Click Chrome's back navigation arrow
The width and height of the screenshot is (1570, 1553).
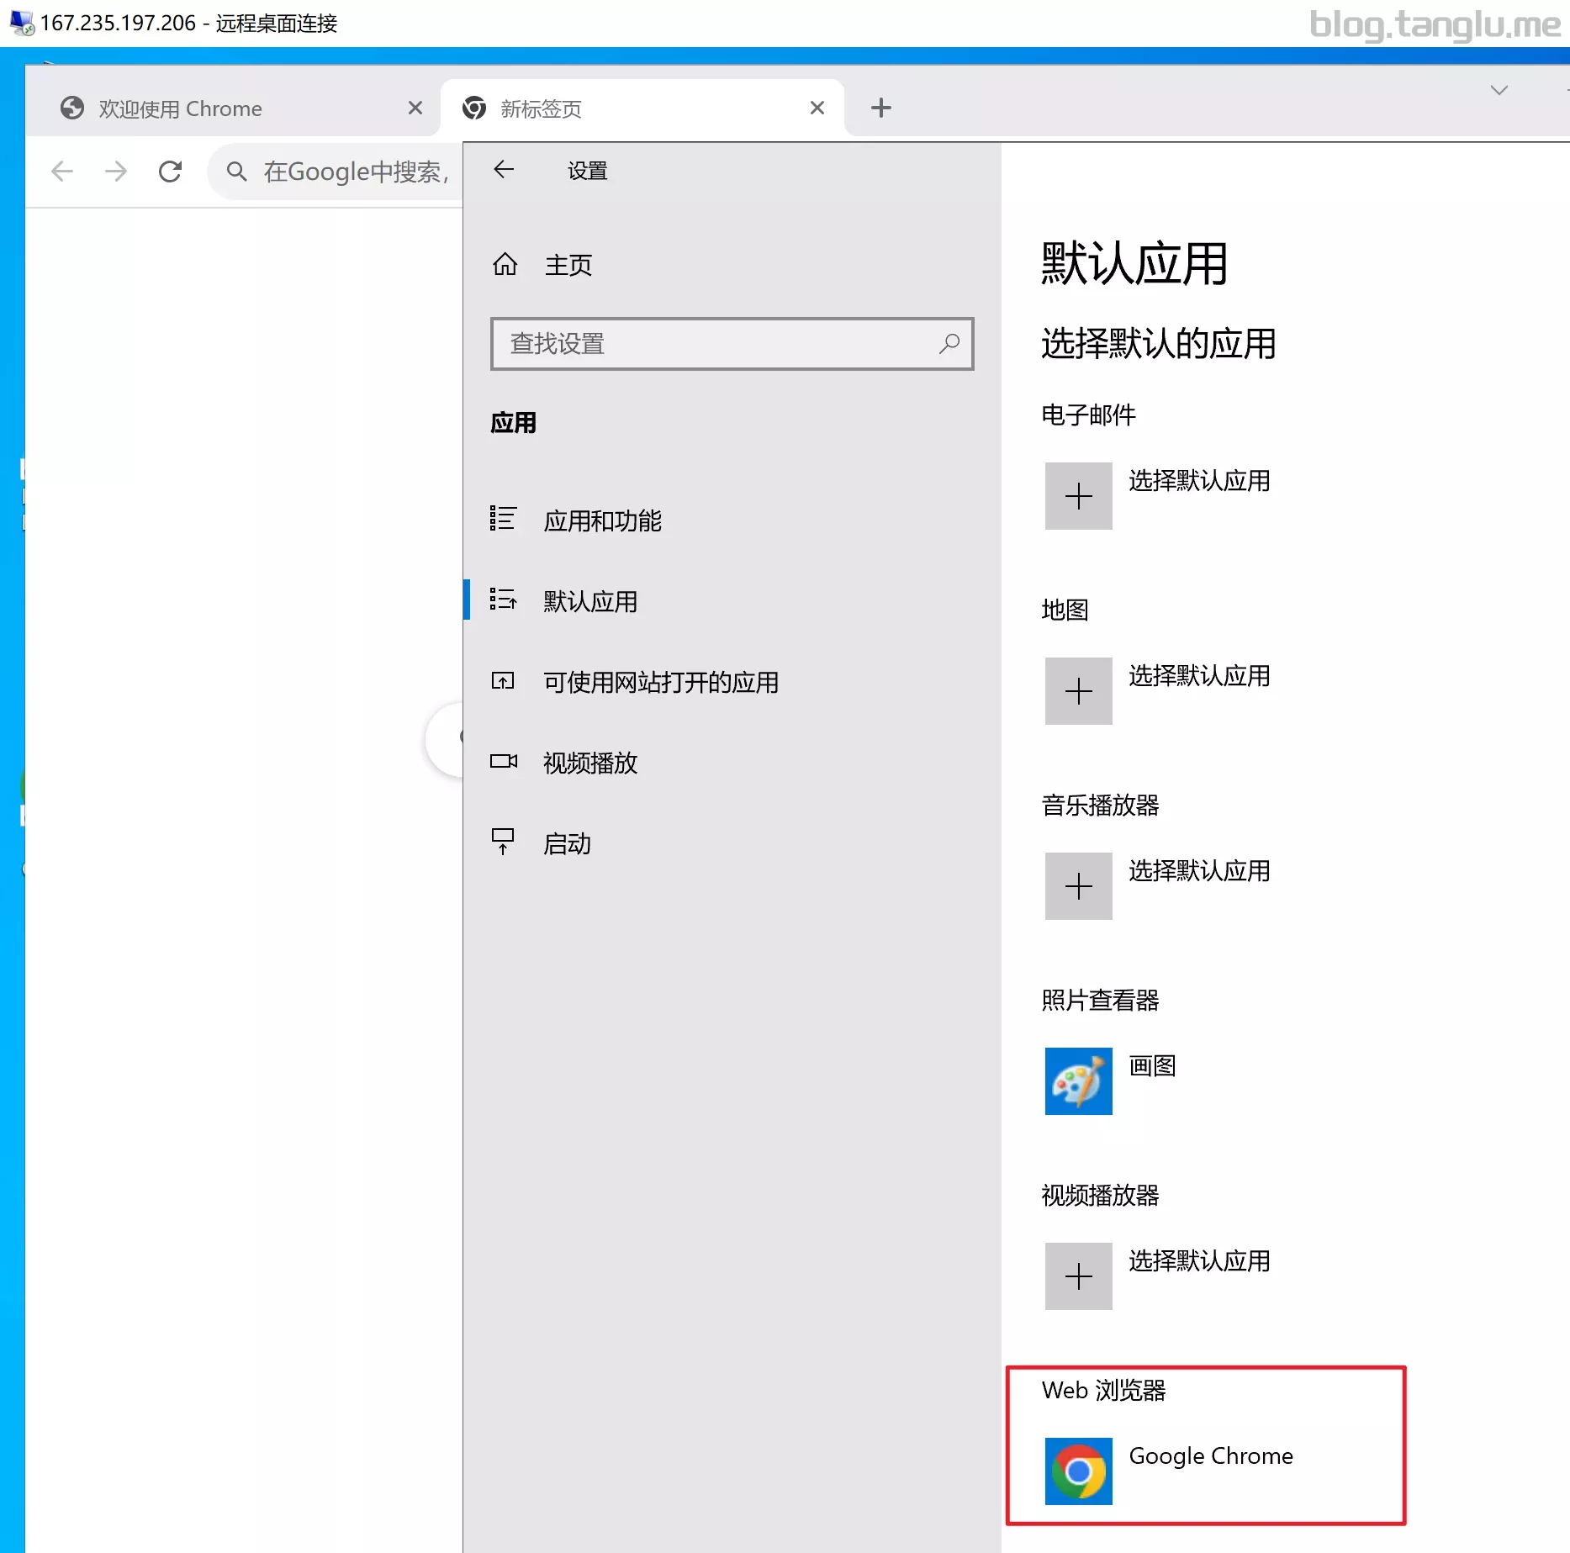pyautogui.click(x=62, y=172)
